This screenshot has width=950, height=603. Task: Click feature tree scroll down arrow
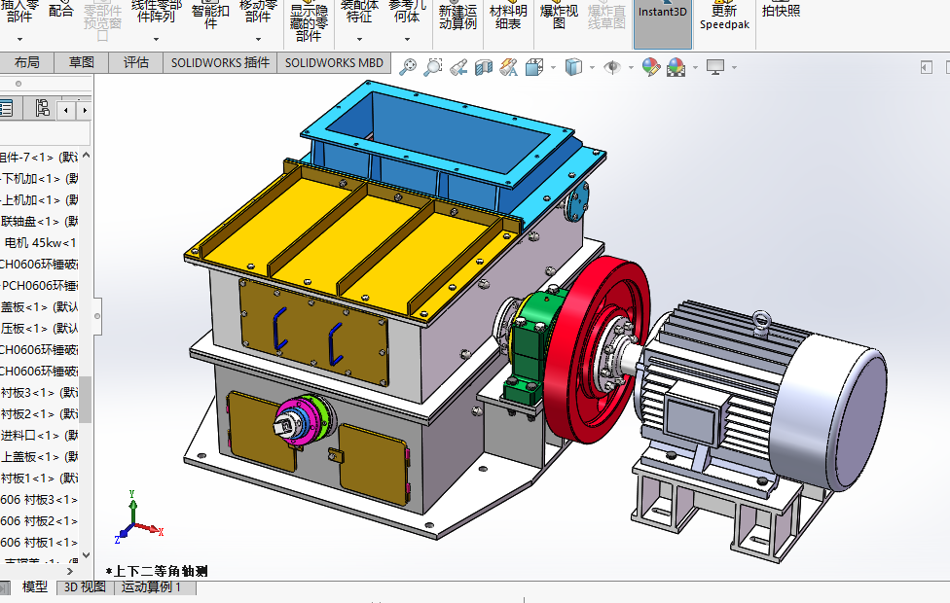86,554
